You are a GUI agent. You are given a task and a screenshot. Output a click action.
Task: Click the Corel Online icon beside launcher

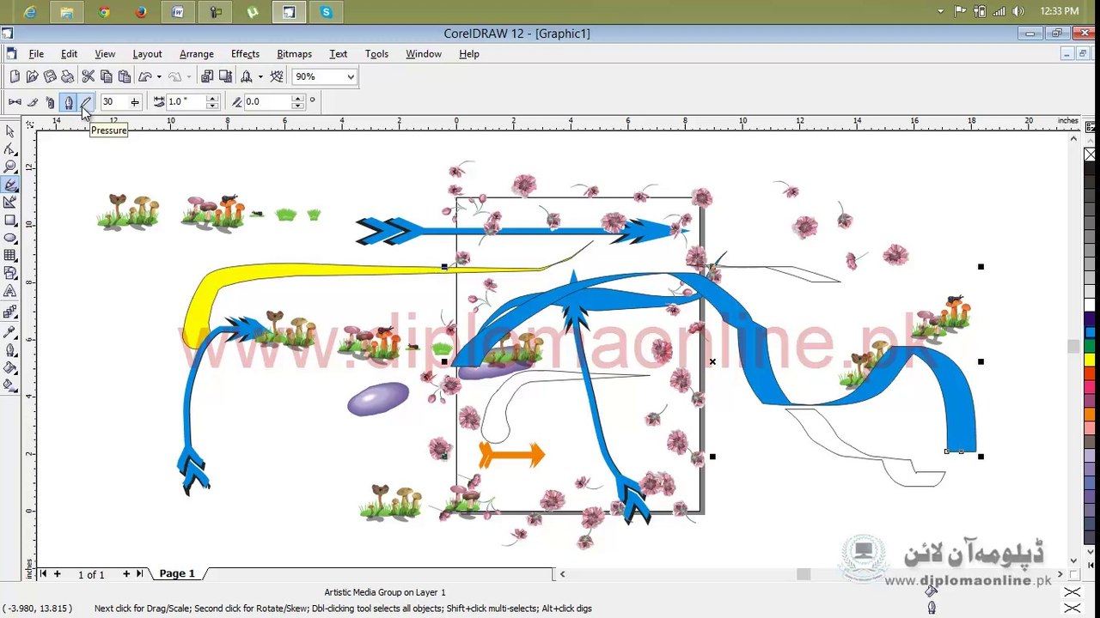277,76
